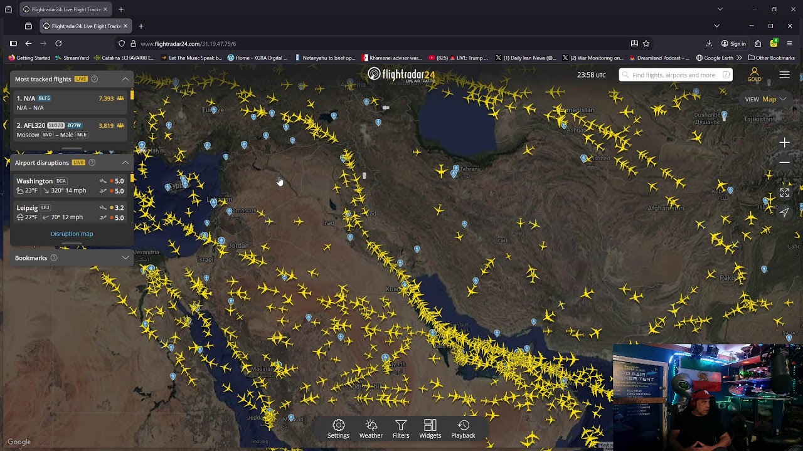This screenshot has width=803, height=451.
Task: Show info for Airport disruptions
Action: click(92, 163)
